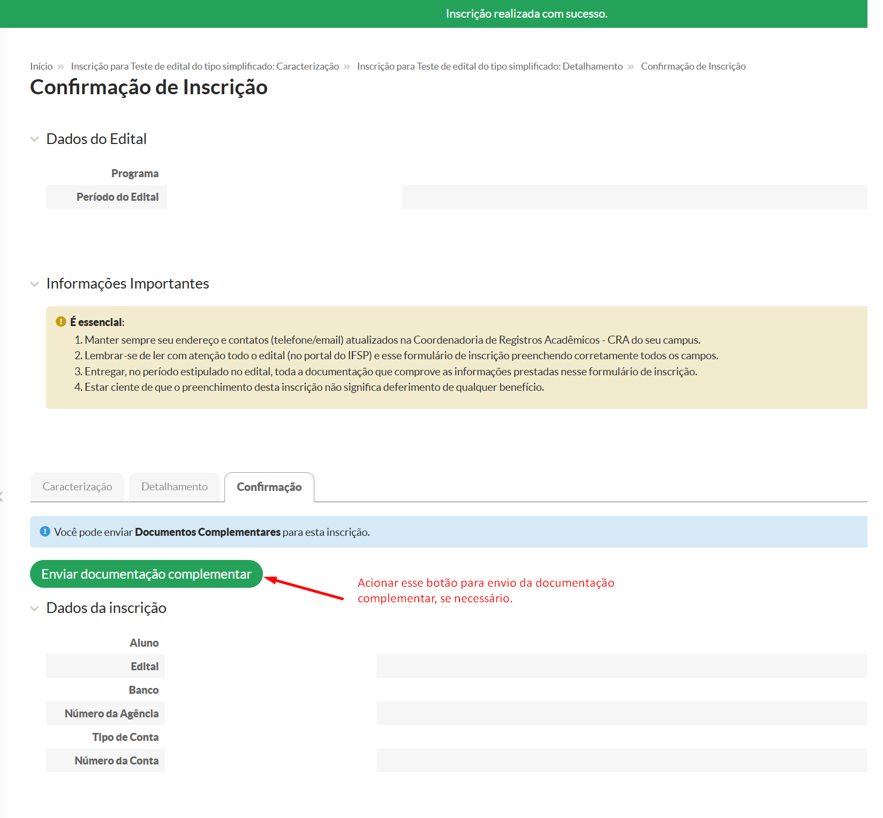Collapse the Dados do Edital section
The image size is (883, 818).
(x=35, y=139)
